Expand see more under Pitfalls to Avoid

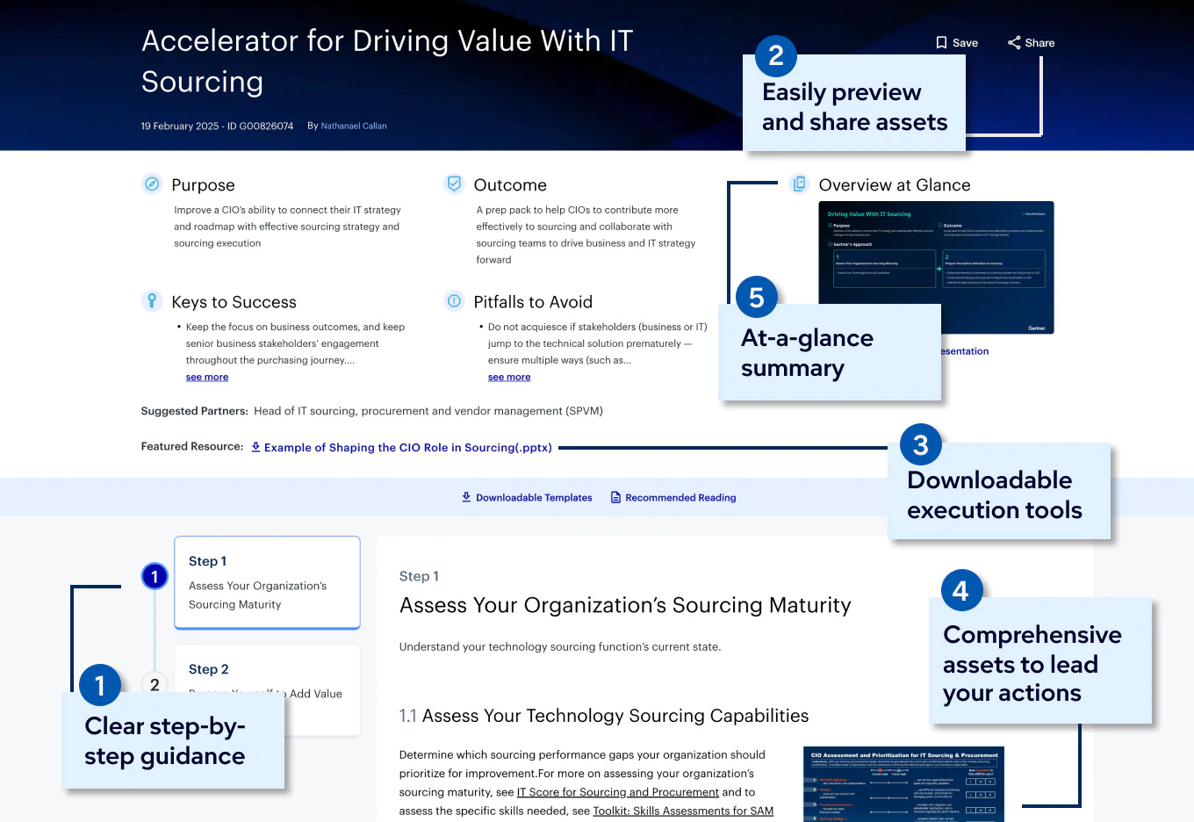click(509, 377)
